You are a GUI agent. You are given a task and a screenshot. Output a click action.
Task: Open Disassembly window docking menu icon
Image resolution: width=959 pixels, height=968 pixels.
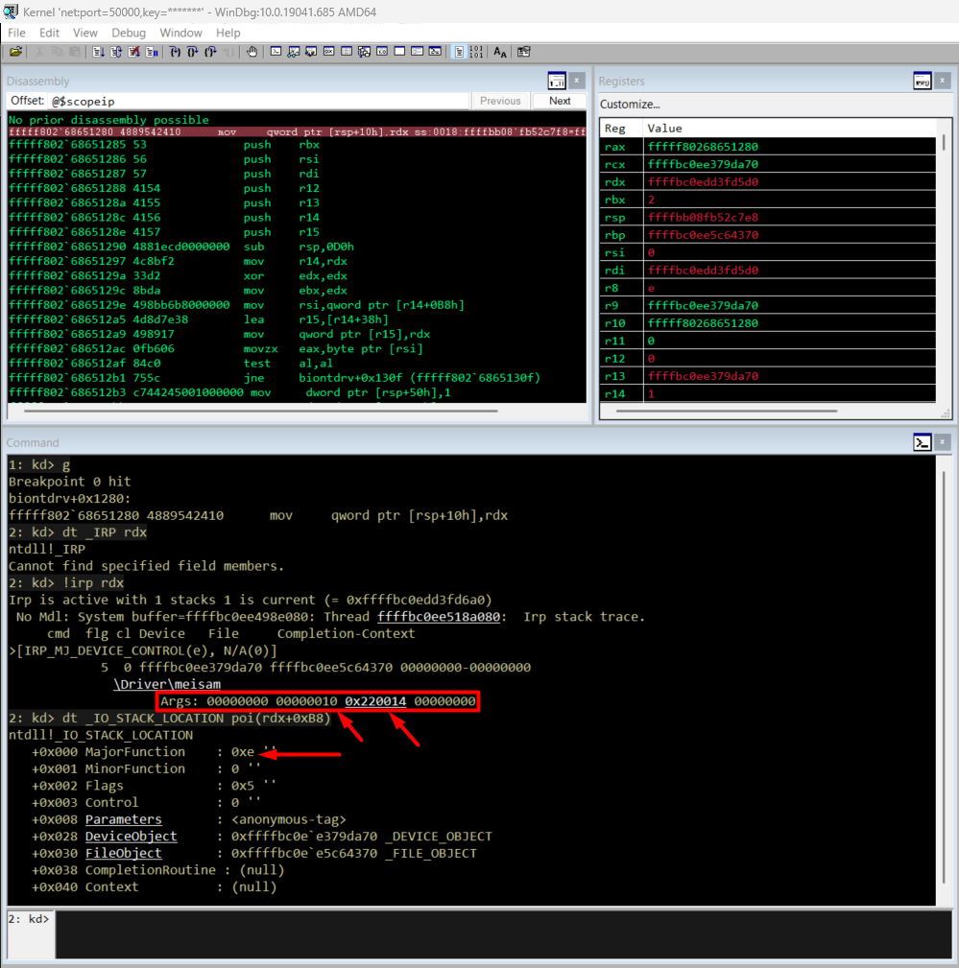(557, 82)
